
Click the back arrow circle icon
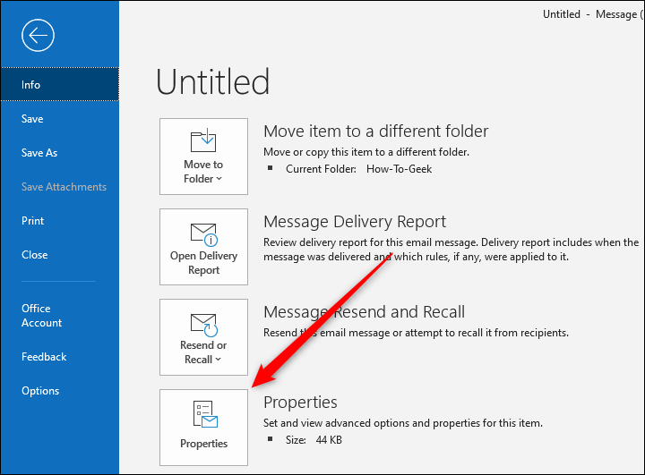(x=39, y=36)
